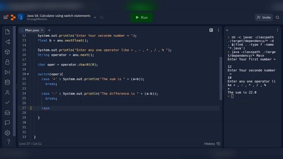Screen dimensions: 283x159
Task: Open the Multiplayer user panel
Action: (8, 92)
